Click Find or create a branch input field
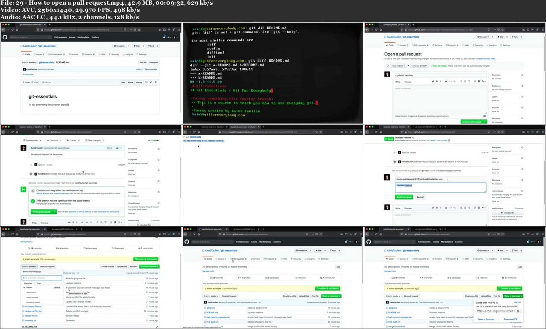Screen dimensions: 546x329 pos(42,278)
